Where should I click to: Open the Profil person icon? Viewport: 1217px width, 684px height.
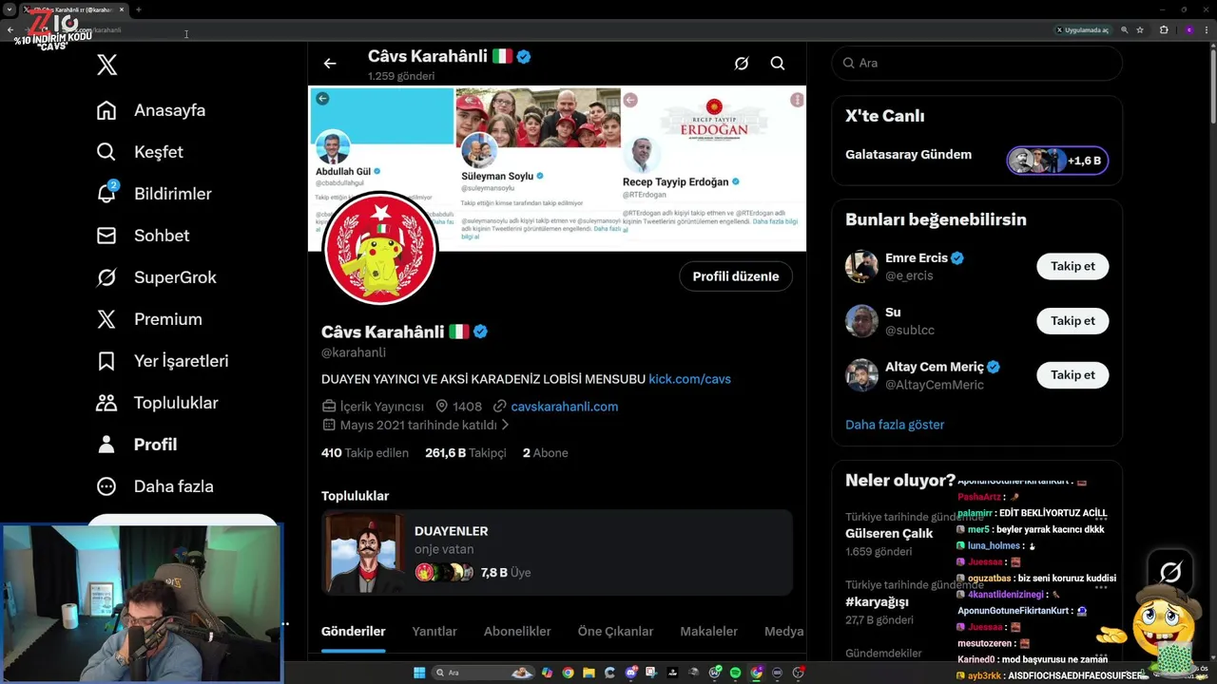[106, 445]
